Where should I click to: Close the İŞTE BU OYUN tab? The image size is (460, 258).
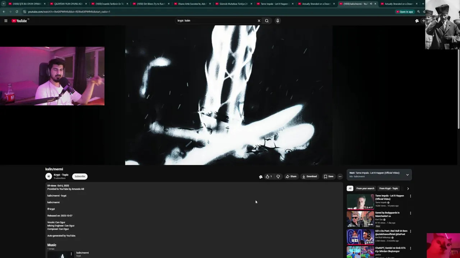[45, 4]
